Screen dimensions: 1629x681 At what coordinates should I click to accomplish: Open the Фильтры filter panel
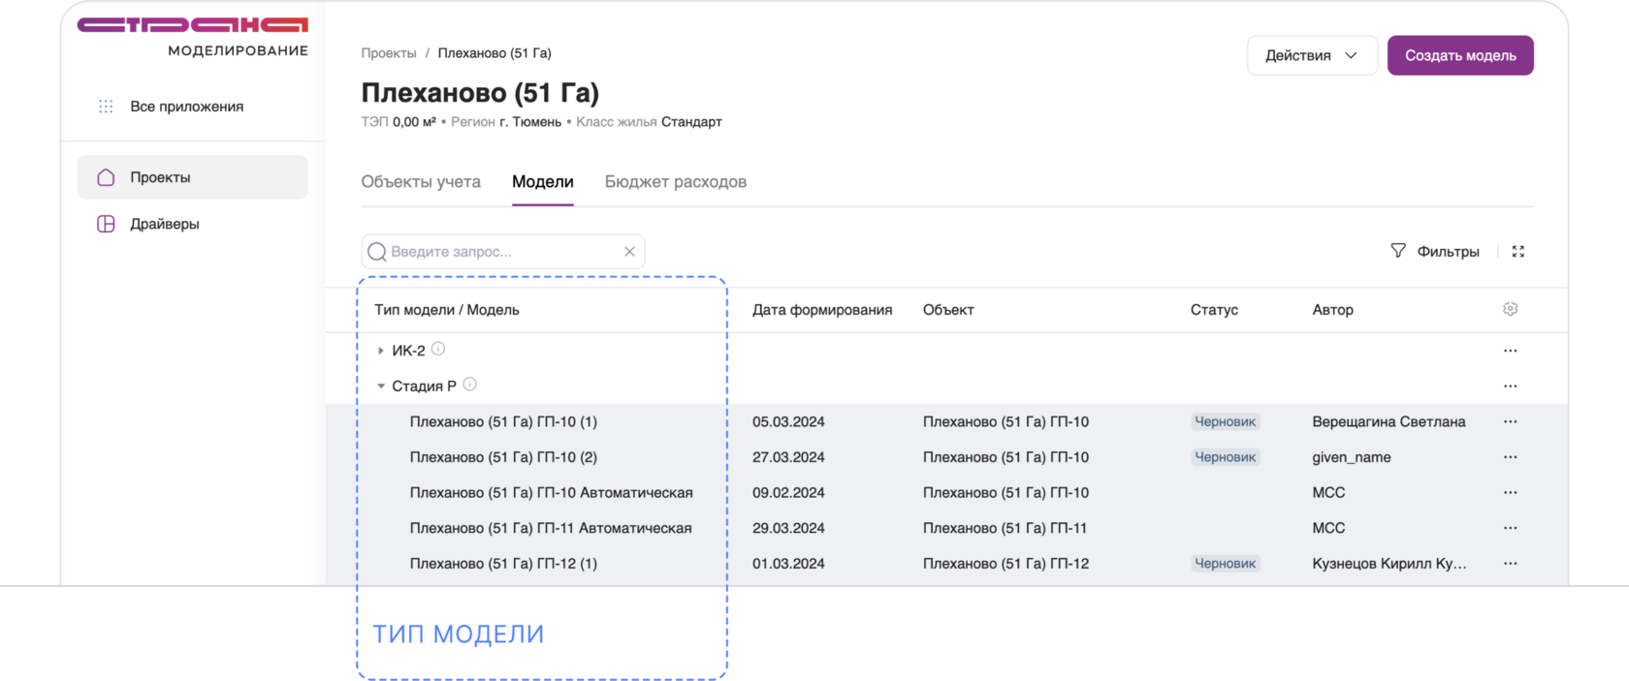[x=1436, y=252]
